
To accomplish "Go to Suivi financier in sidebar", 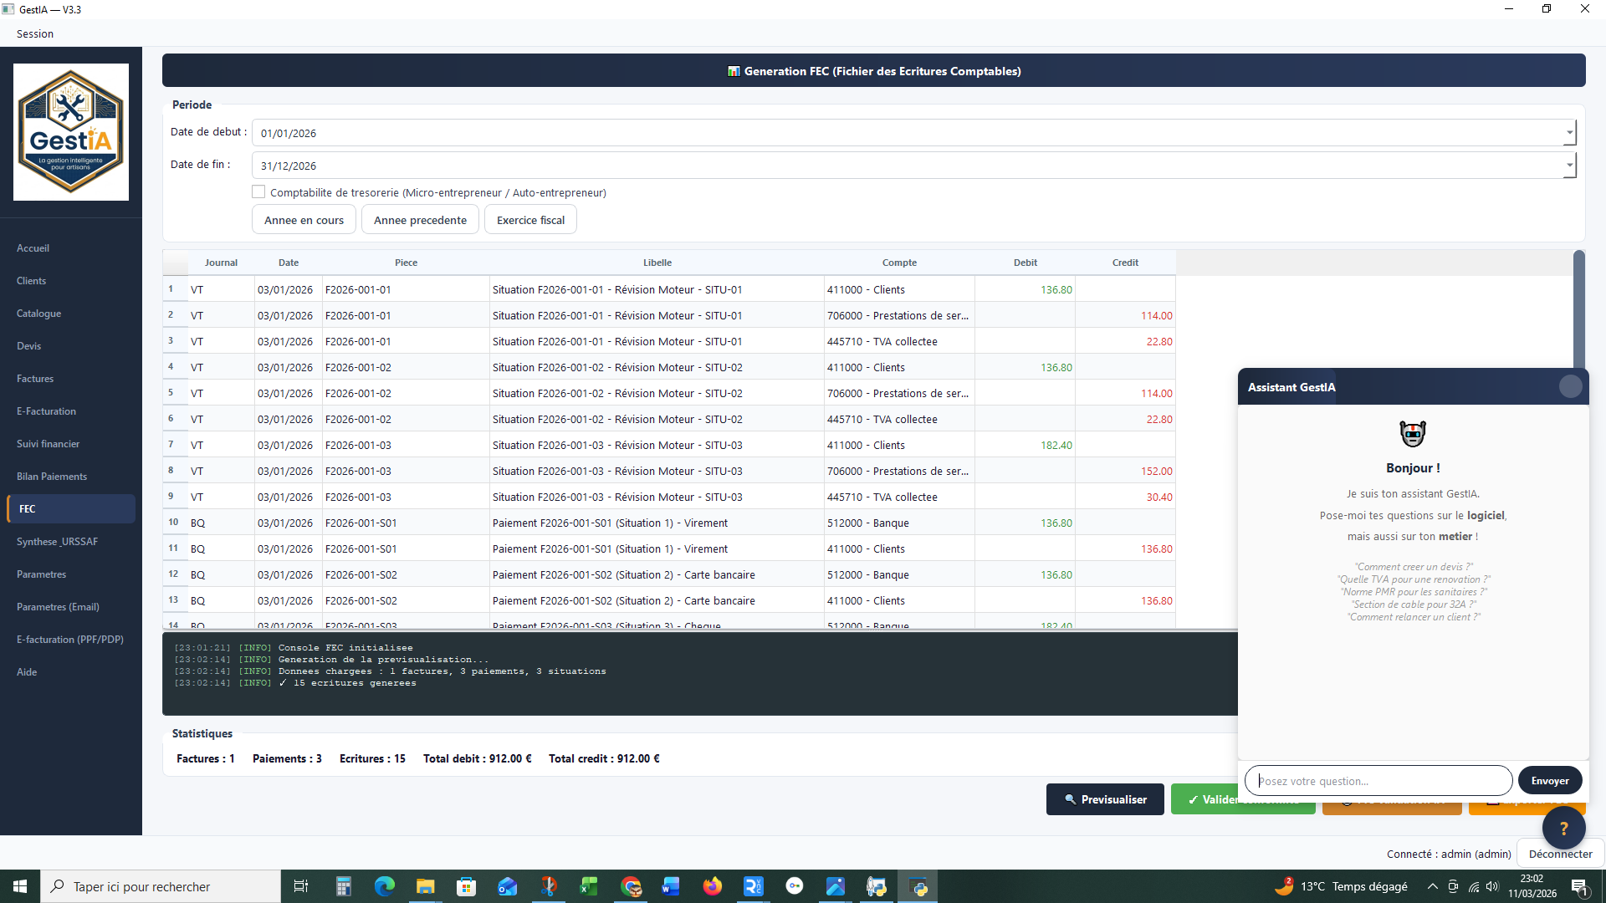I will (48, 444).
